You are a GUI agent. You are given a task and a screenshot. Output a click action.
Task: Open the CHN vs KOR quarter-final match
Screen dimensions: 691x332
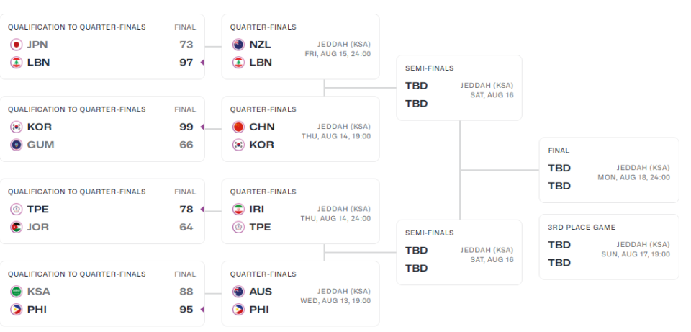(x=301, y=129)
